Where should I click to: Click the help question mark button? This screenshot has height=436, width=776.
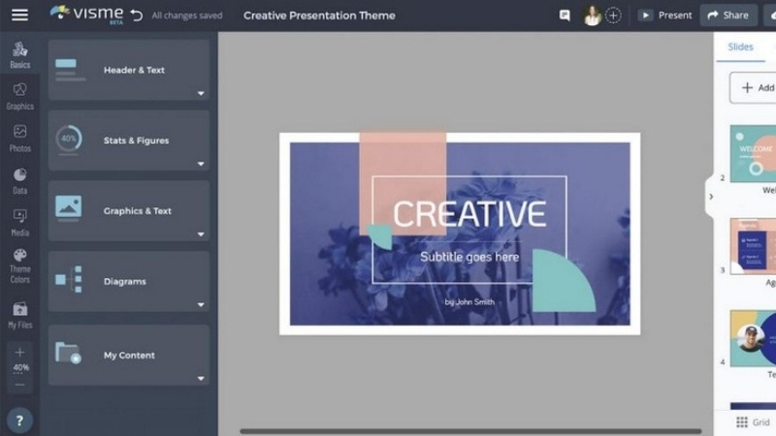[x=19, y=420]
